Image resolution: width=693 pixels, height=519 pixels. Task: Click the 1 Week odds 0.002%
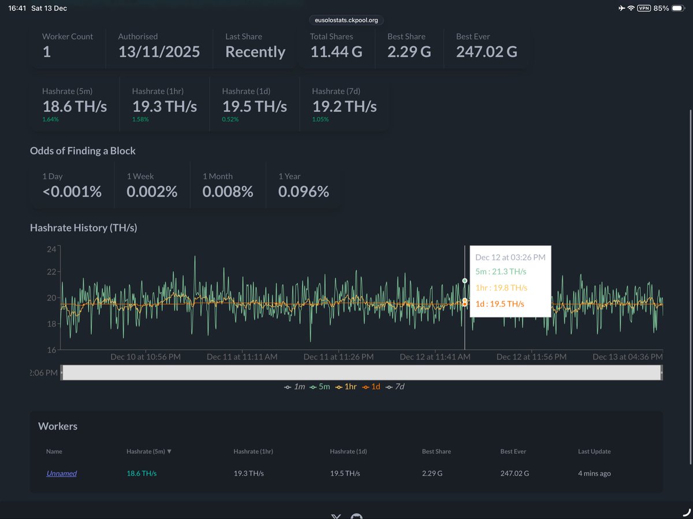(152, 186)
